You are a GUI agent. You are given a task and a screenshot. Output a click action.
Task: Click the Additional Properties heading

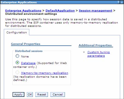95,45
